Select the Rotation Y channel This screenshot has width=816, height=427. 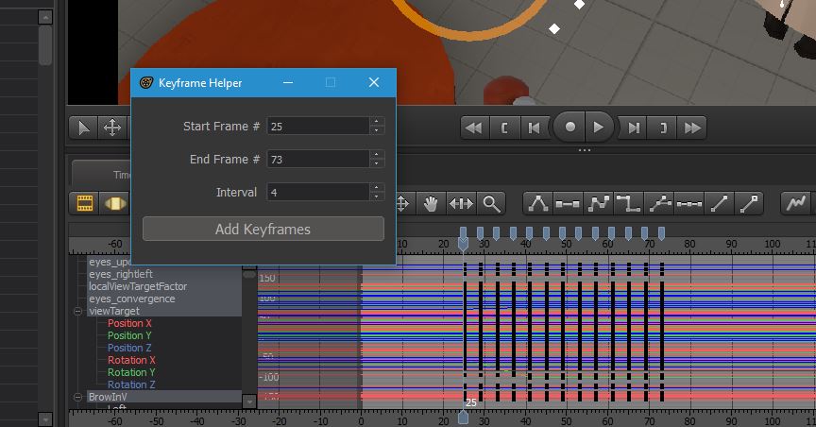coord(131,372)
